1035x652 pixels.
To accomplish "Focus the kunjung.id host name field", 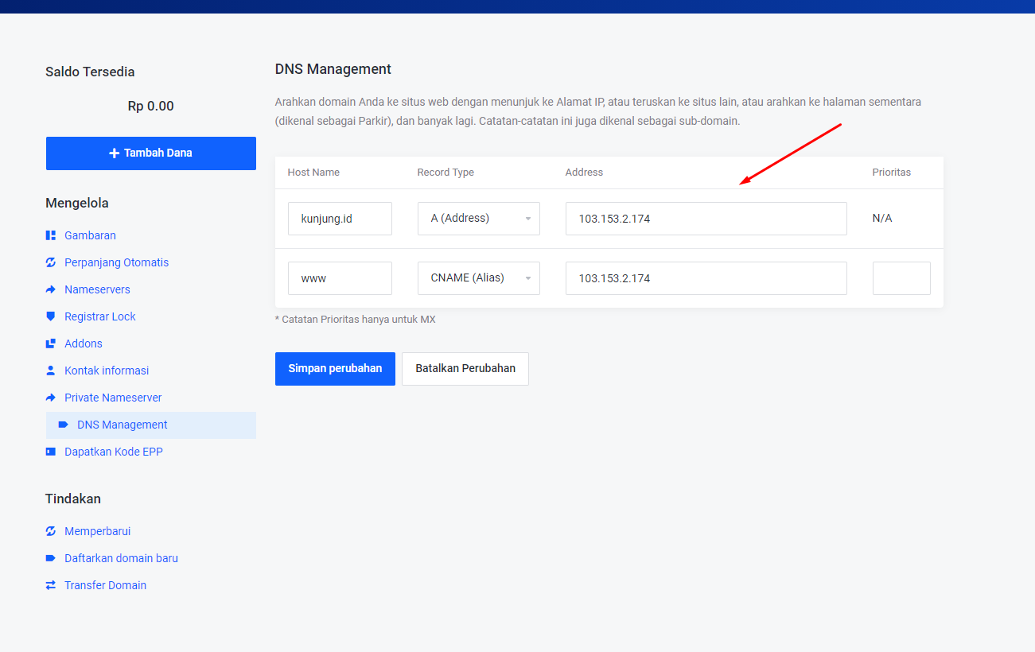I will [x=340, y=219].
